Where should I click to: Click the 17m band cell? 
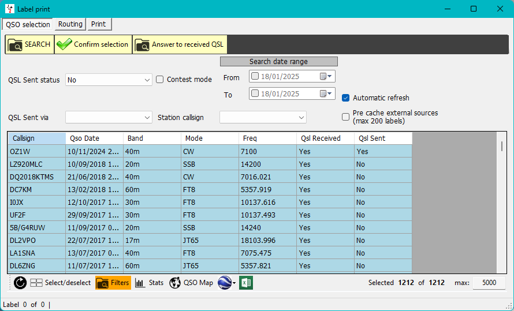click(x=152, y=240)
